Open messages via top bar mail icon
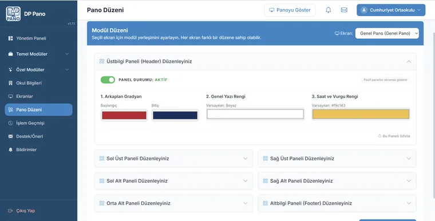435x221 pixels. [x=344, y=10]
